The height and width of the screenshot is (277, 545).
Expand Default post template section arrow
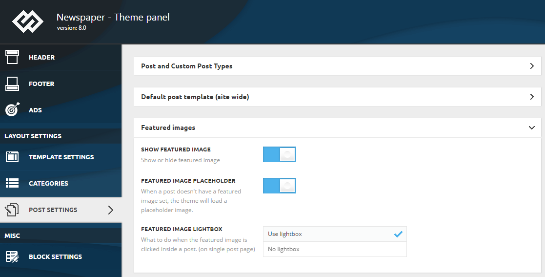532,97
